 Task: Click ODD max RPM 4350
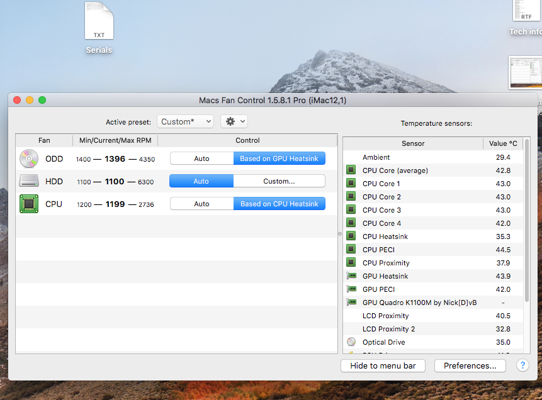coord(147,159)
